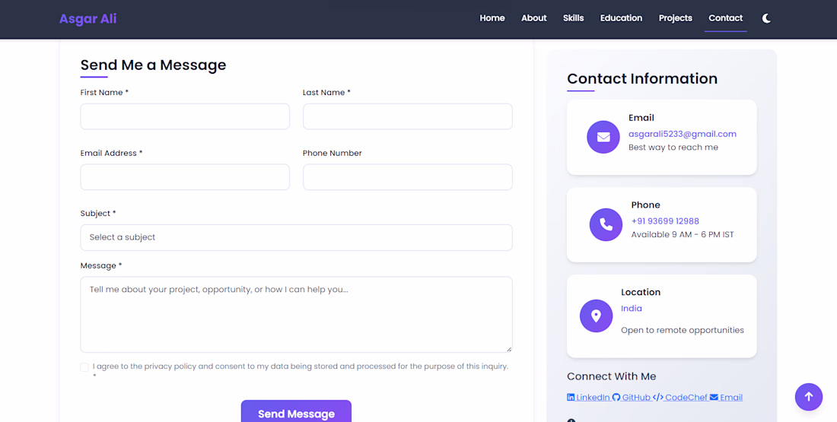Screen dimensions: 837x422
Task: Focus the Last Name input field
Action: click(408, 116)
